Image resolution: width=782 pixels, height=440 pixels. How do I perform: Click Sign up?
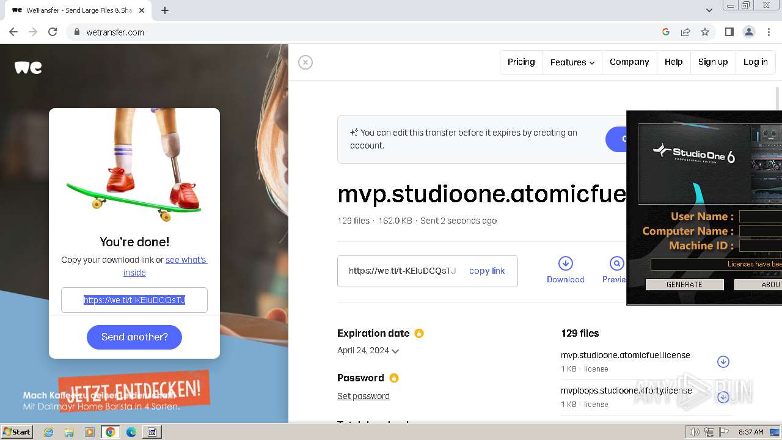(x=713, y=62)
